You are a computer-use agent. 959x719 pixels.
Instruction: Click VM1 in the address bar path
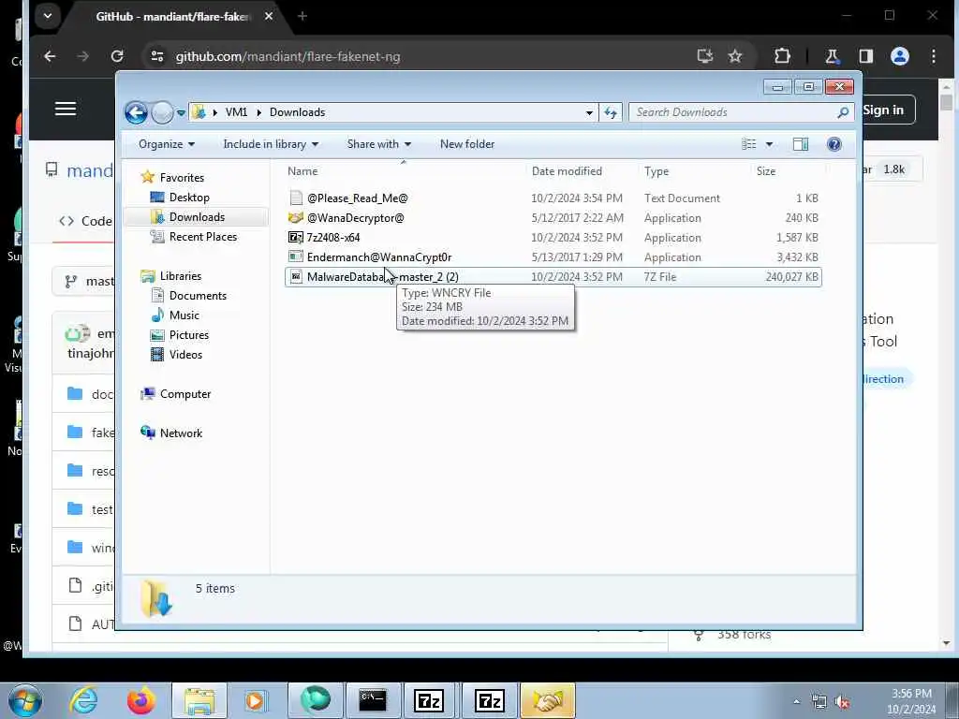(x=236, y=112)
